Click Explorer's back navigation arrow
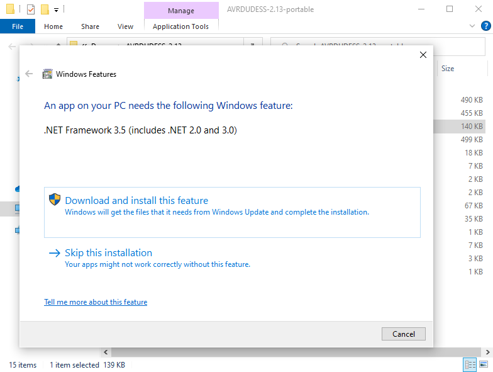 12,47
